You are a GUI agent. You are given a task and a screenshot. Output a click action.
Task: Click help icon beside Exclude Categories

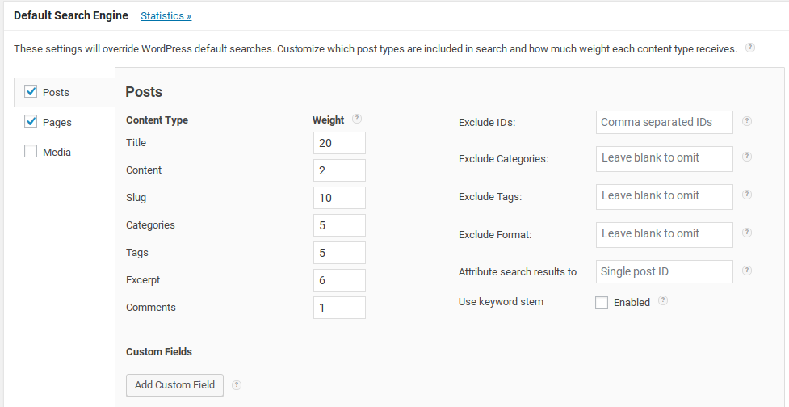coord(747,157)
